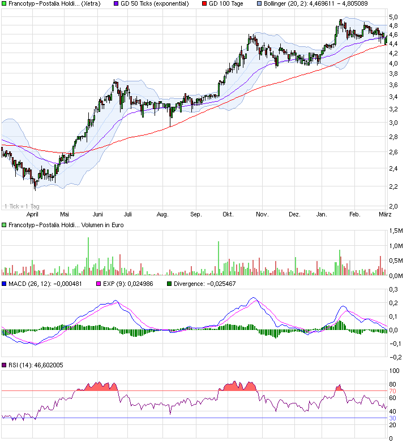The height and width of the screenshot is (443, 411).
Task: Click the '1 Tick = 1 Tag' note
Action: (x=22, y=207)
